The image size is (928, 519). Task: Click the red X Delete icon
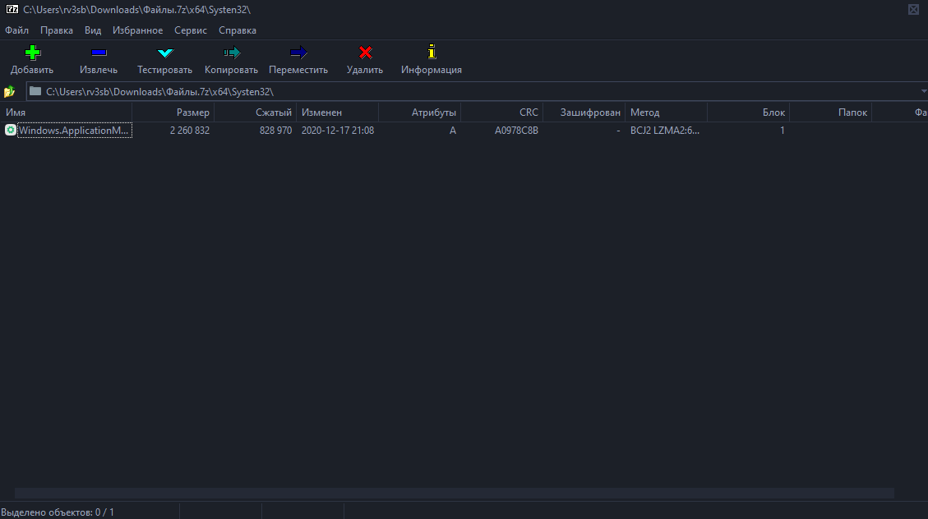(365, 53)
